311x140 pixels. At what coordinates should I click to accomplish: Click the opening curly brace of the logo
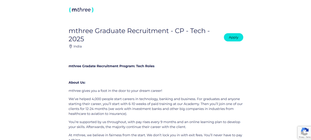[x=70, y=10]
